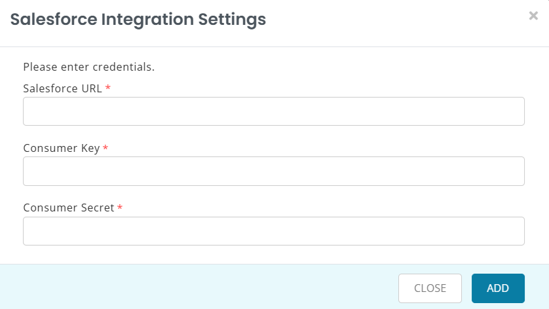Viewport: 549px width, 309px height.
Task: Click empty light-blue footer left of CLOSE
Action: click(197, 288)
